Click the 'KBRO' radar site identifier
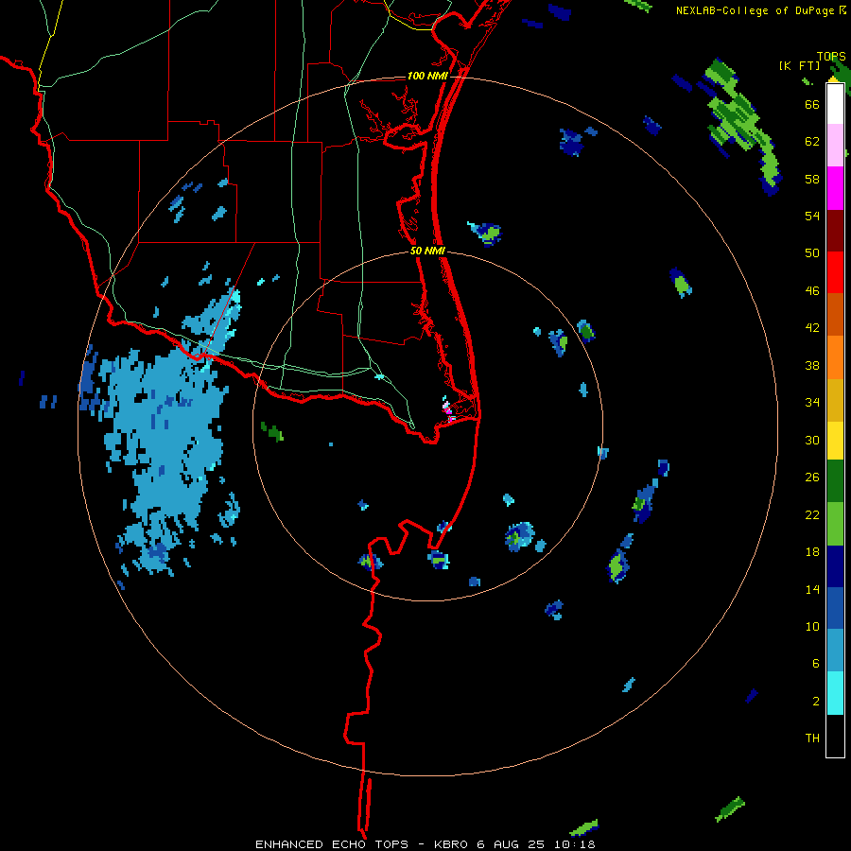851x851 pixels. [x=453, y=844]
